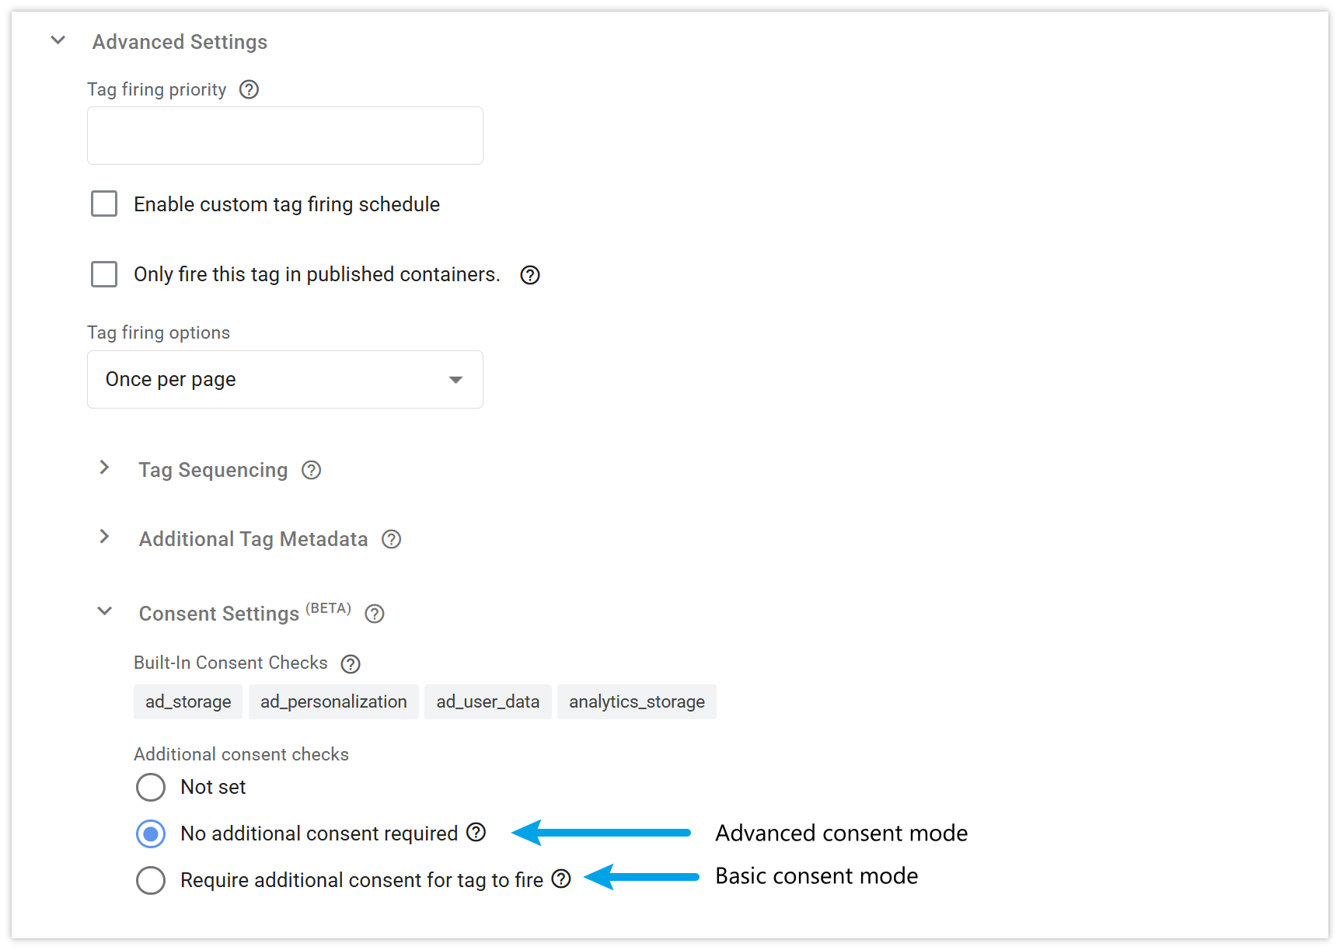The width and height of the screenshot is (1340, 950).
Task: Open the Once per page dropdown
Action: (x=285, y=379)
